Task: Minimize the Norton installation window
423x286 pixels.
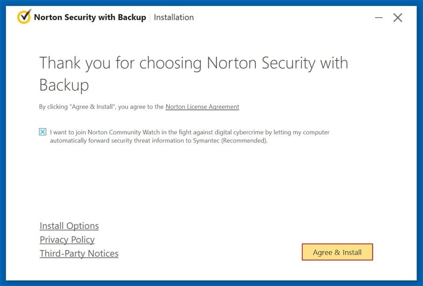Action: pyautogui.click(x=379, y=18)
